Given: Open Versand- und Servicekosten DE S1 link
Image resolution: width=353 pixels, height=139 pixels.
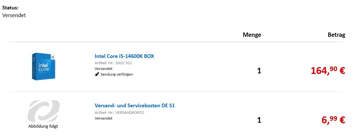Looking at the screenshot, I should coord(135,106).
